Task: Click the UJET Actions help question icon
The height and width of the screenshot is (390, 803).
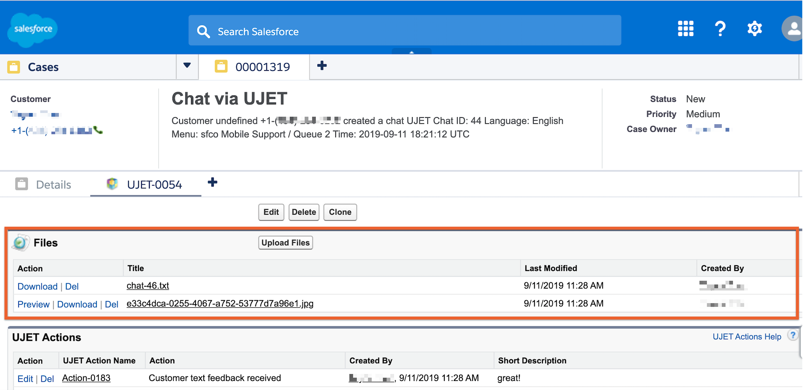Action: click(793, 336)
